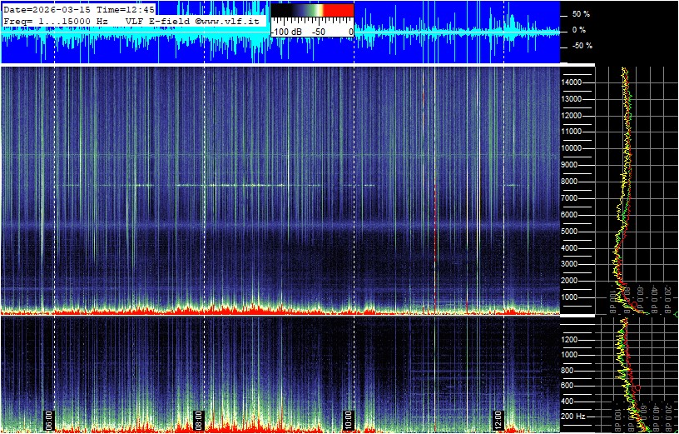Click the -50 label on the color scale
The image size is (679, 434).
point(317,31)
